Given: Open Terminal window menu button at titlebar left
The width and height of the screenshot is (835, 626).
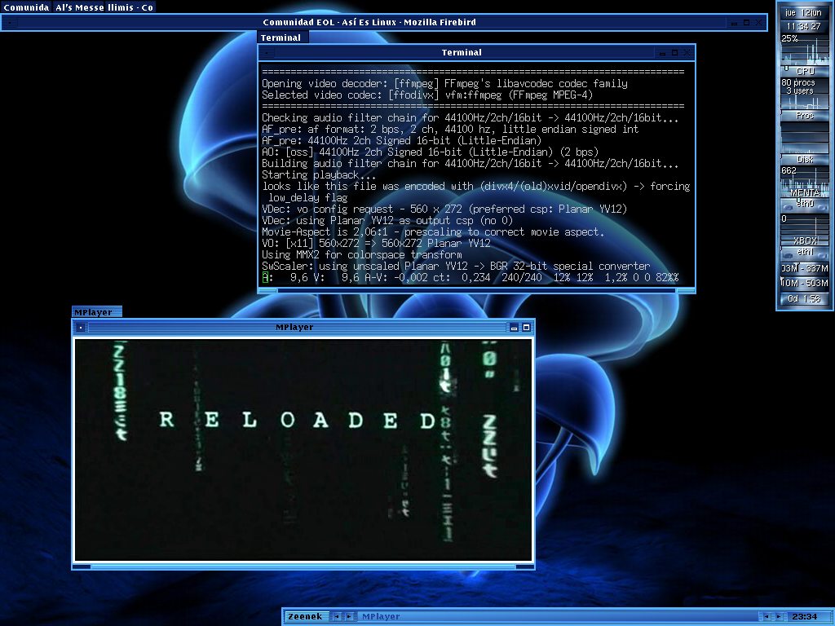Looking at the screenshot, I should (x=267, y=53).
